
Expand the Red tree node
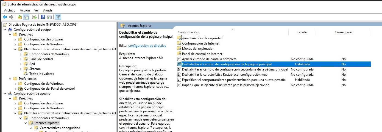tap(21, 64)
